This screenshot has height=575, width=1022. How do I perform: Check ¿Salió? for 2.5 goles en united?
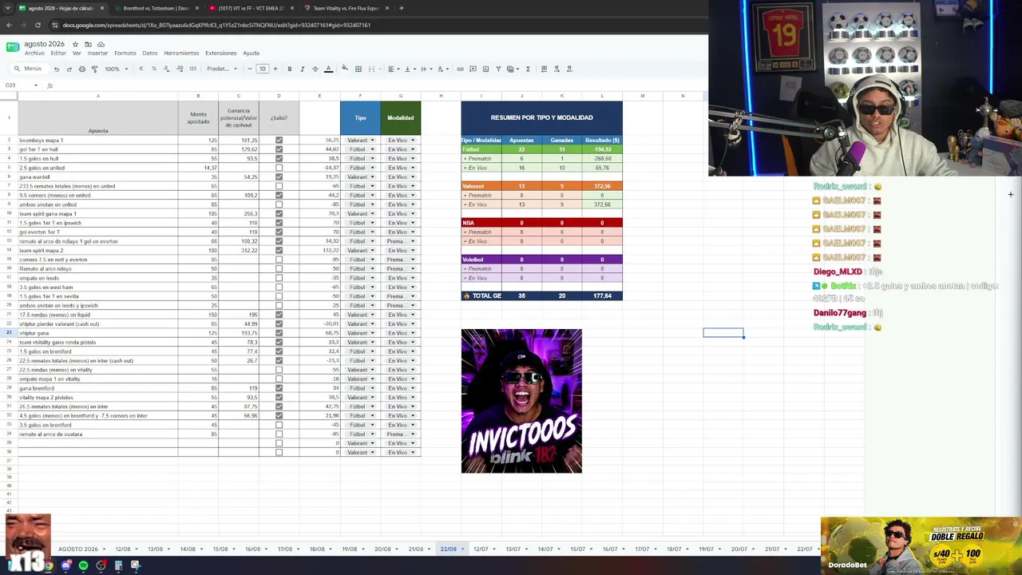pos(279,168)
